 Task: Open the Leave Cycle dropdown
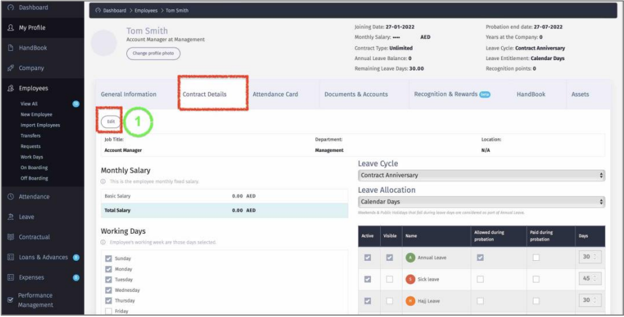pyautogui.click(x=481, y=176)
